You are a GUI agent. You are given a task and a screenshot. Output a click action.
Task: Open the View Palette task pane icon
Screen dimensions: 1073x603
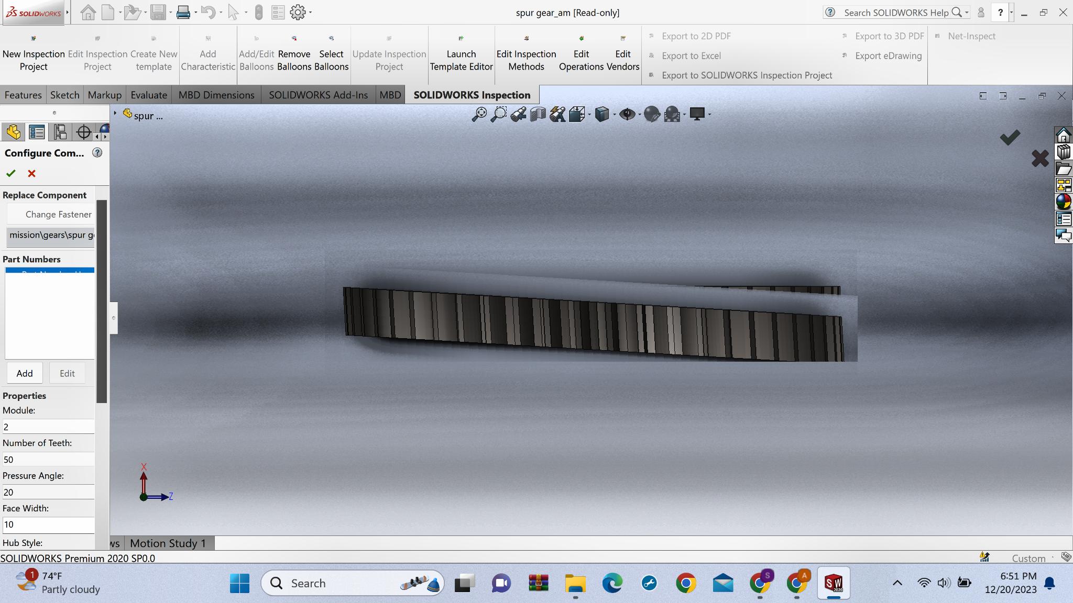pos(1064,185)
